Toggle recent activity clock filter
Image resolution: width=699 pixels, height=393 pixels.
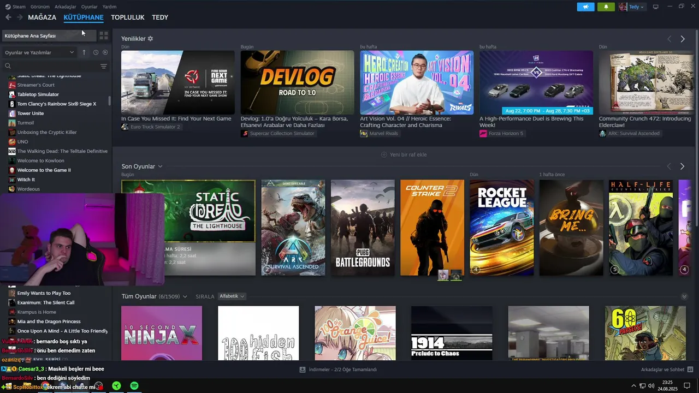(x=96, y=52)
